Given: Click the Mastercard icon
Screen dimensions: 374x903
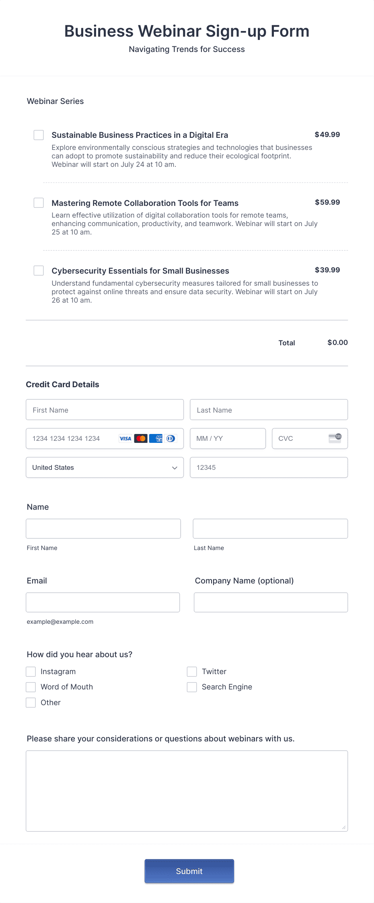Looking at the screenshot, I should (x=141, y=438).
